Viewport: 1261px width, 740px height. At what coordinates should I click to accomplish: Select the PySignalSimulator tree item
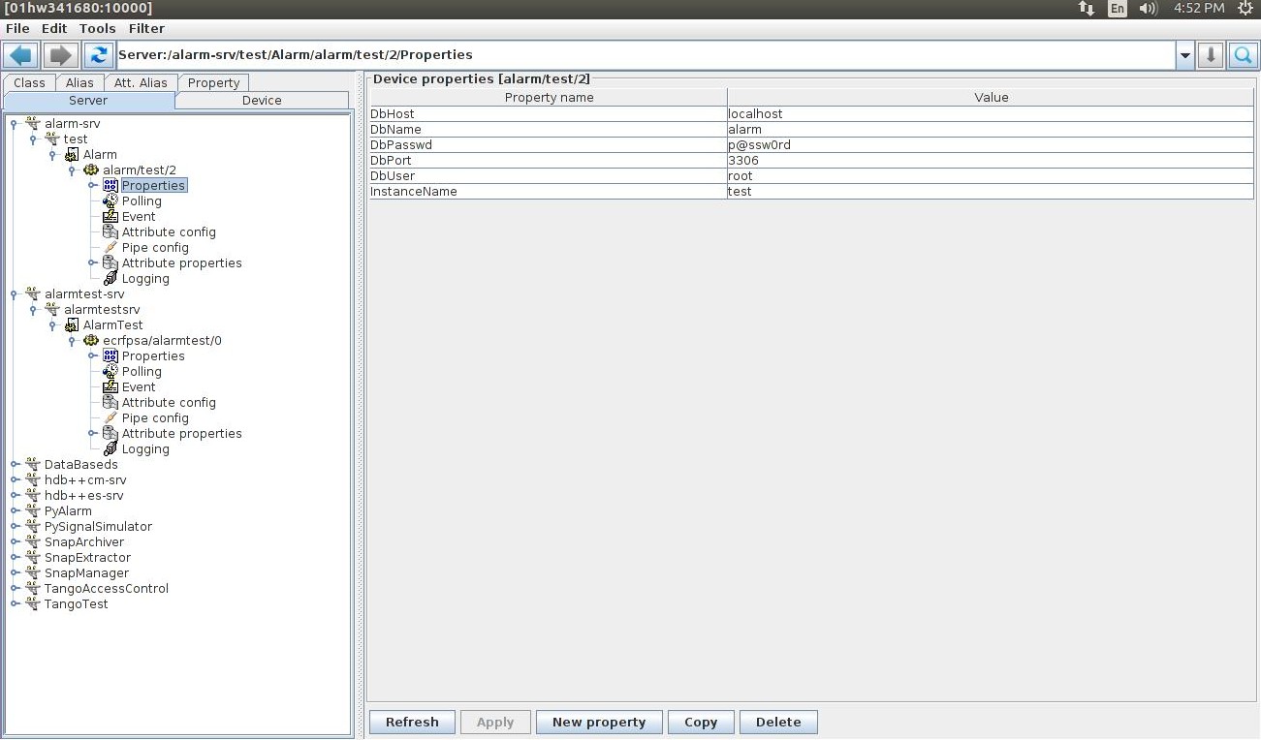click(98, 527)
